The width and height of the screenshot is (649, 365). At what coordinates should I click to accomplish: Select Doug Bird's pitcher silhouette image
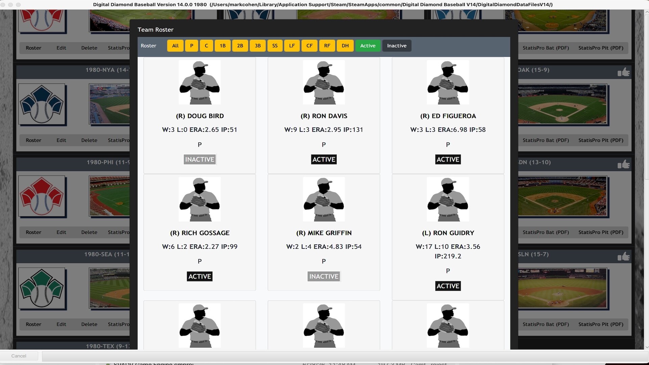pyautogui.click(x=200, y=82)
